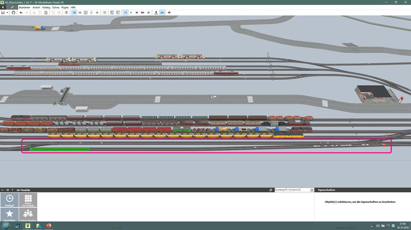Undo the last action in toolbar

21,12
